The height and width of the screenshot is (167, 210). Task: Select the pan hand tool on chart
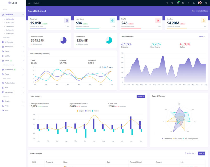(x=108, y=67)
